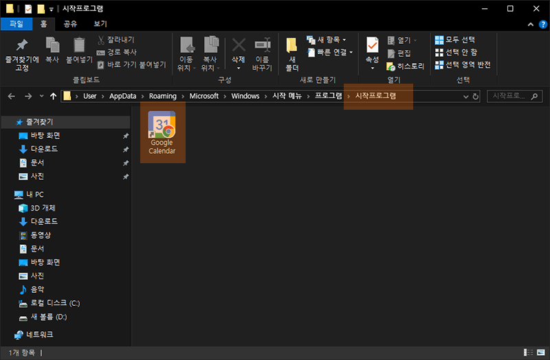Open pinned 사진 under 즐겨찾기
This screenshot has width=550, height=360.
[37, 176]
